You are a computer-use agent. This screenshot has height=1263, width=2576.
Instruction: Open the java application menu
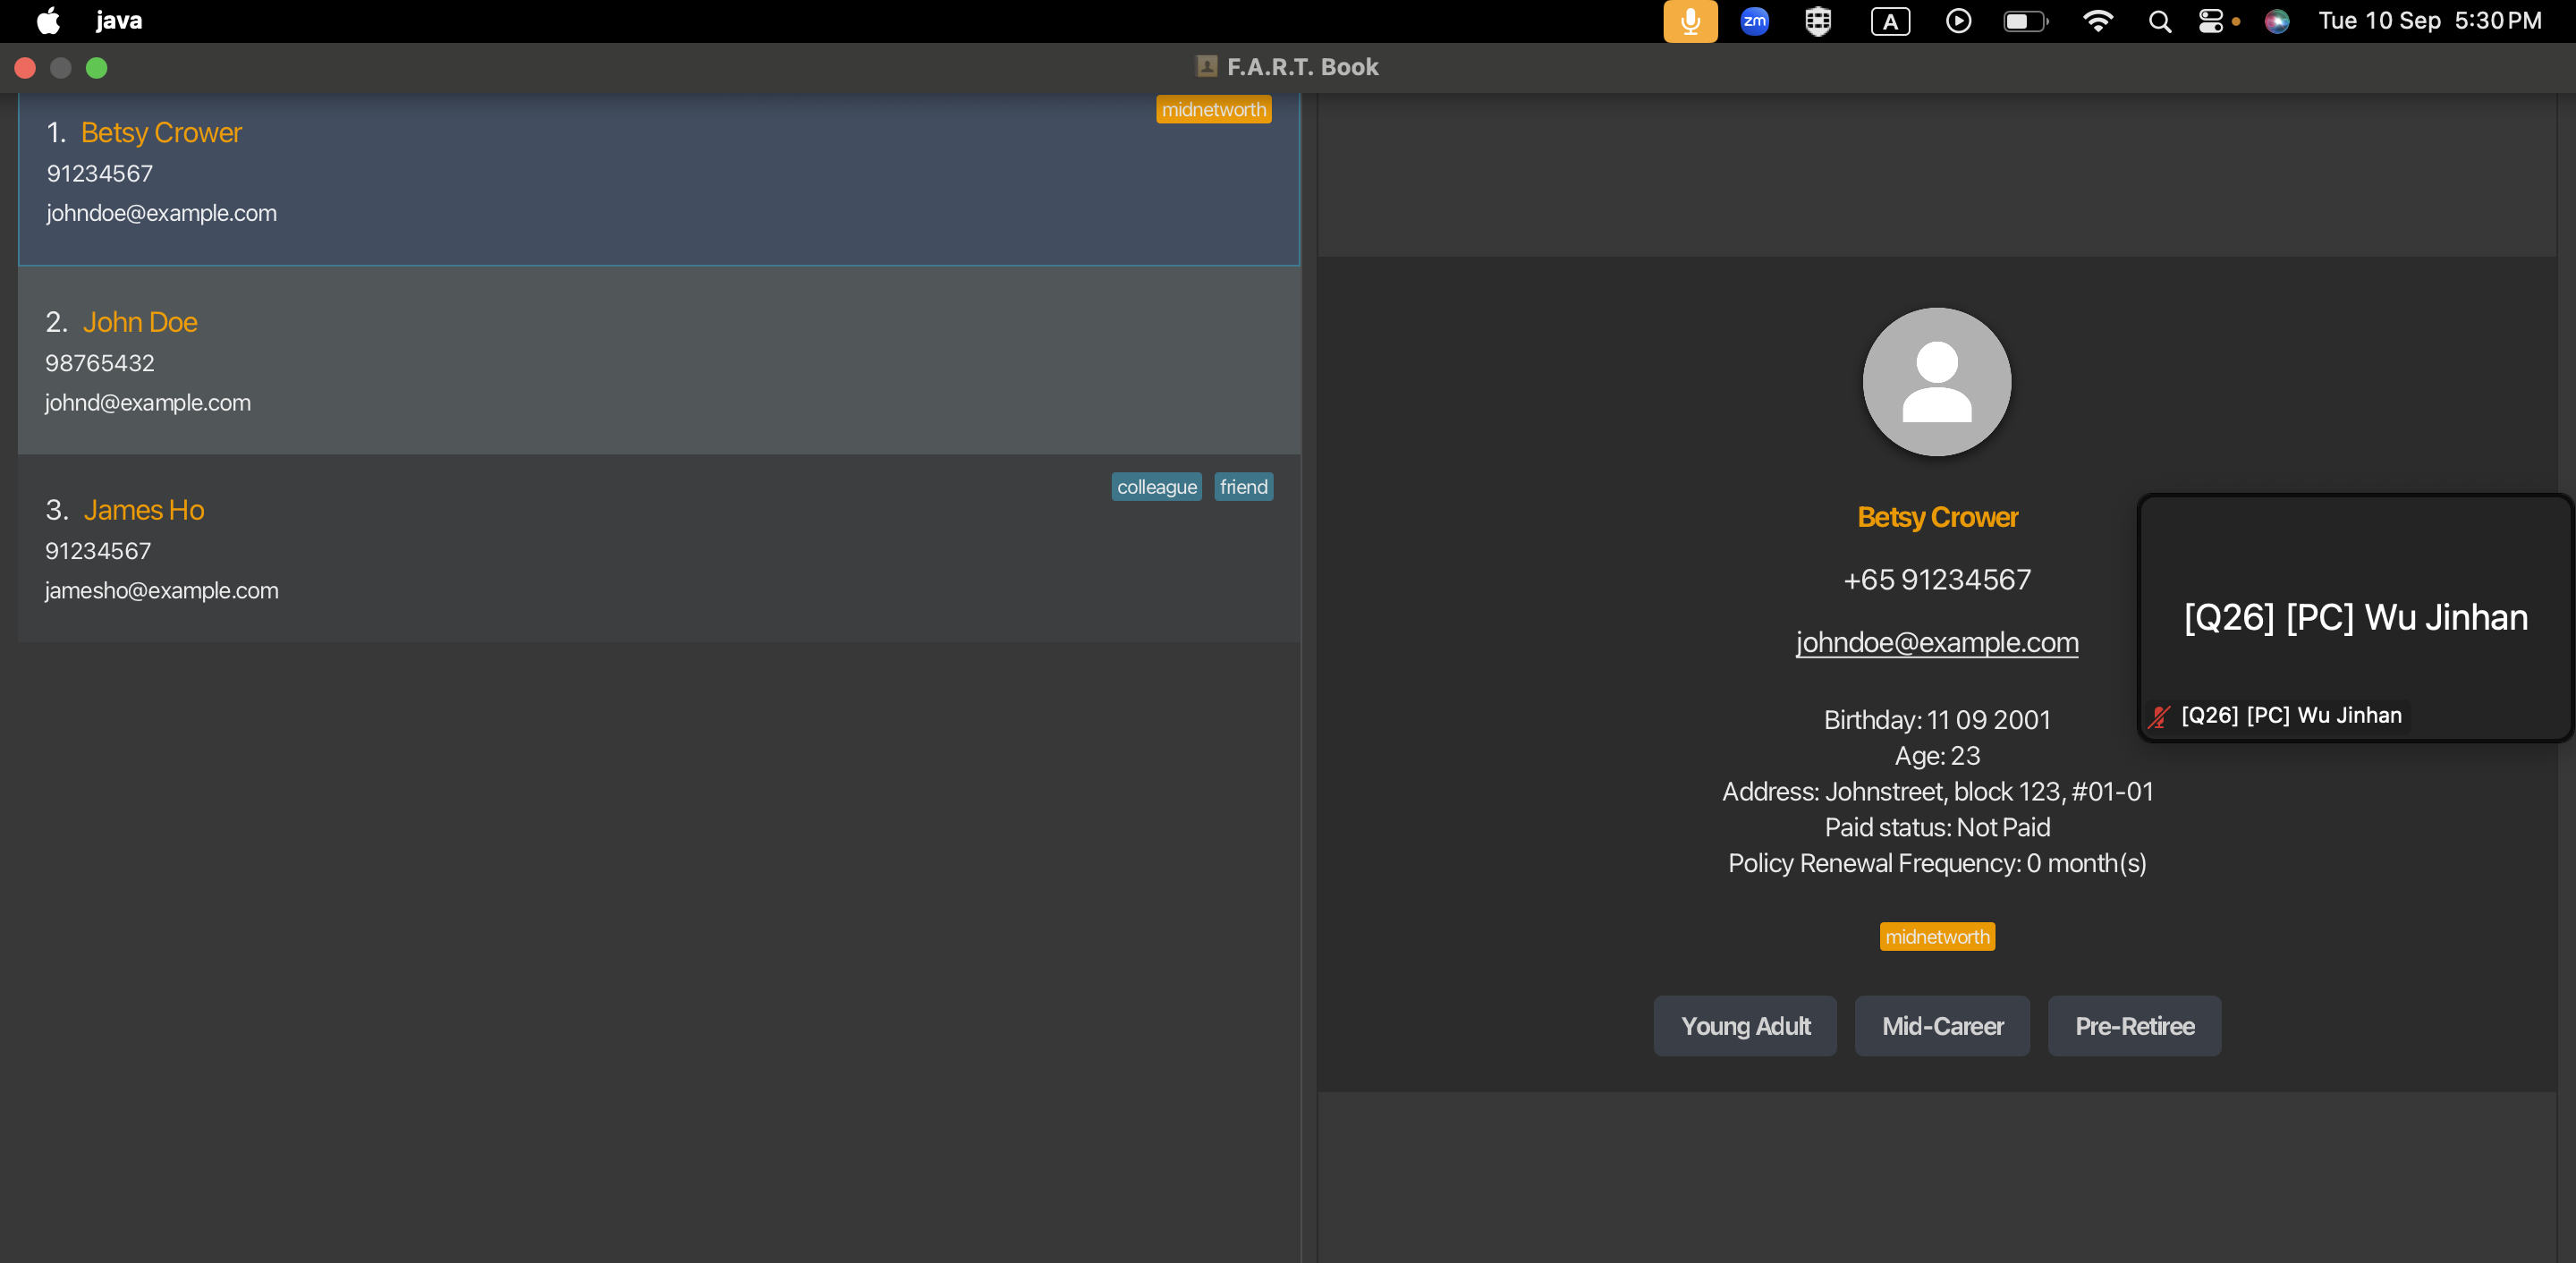pos(119,21)
